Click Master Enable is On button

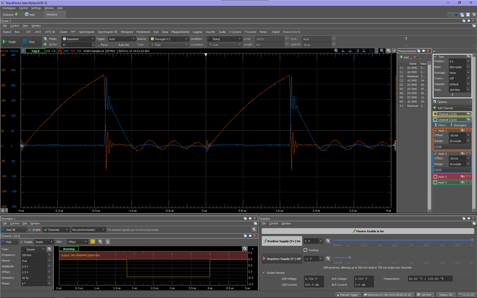pos(368,231)
